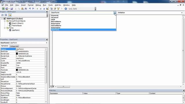Viewport: 185px width, 104px height.
Task: Open the Debug menu
Action: pyautogui.click(x=38, y=5)
